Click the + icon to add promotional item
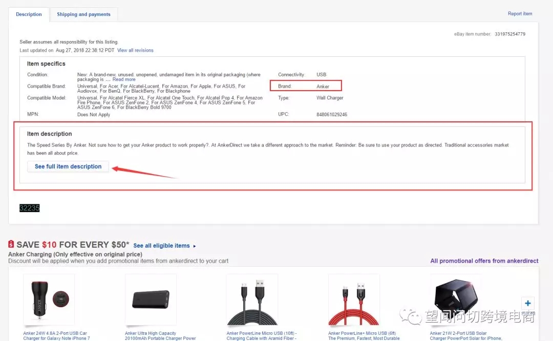The width and height of the screenshot is (553, 341). pos(528,303)
